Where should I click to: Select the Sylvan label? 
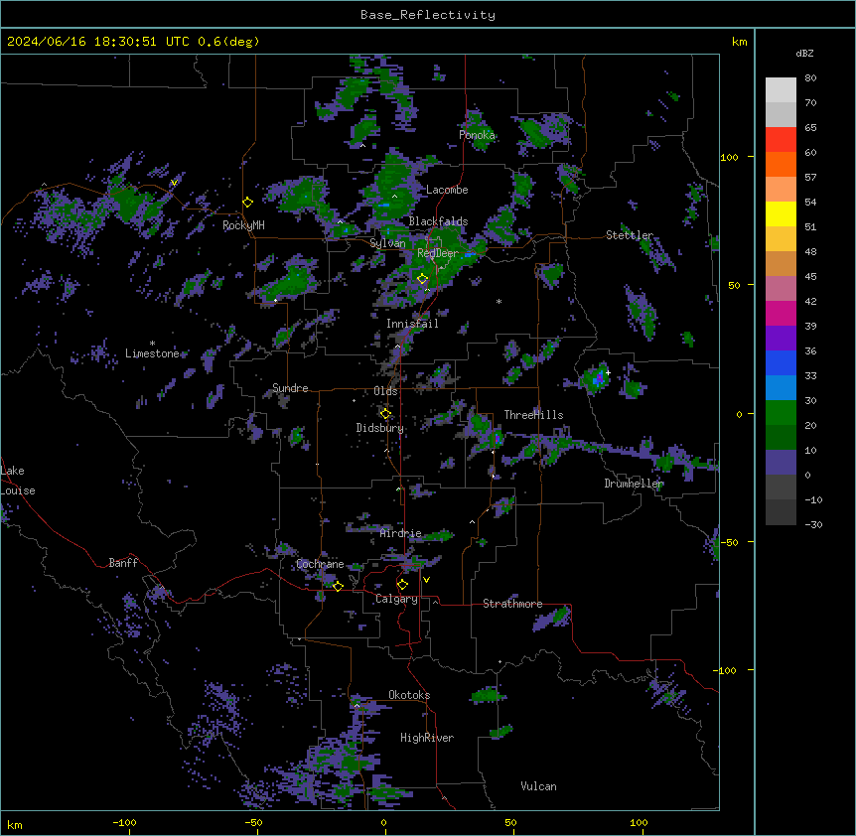click(387, 243)
